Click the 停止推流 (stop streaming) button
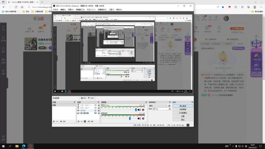265x149 pixels. click(x=183, y=106)
